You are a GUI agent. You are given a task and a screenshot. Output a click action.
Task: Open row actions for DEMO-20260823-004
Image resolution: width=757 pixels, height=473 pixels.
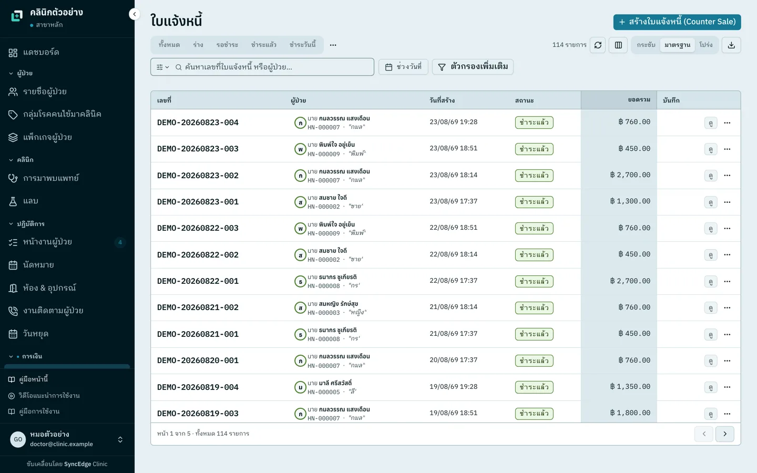tap(727, 123)
